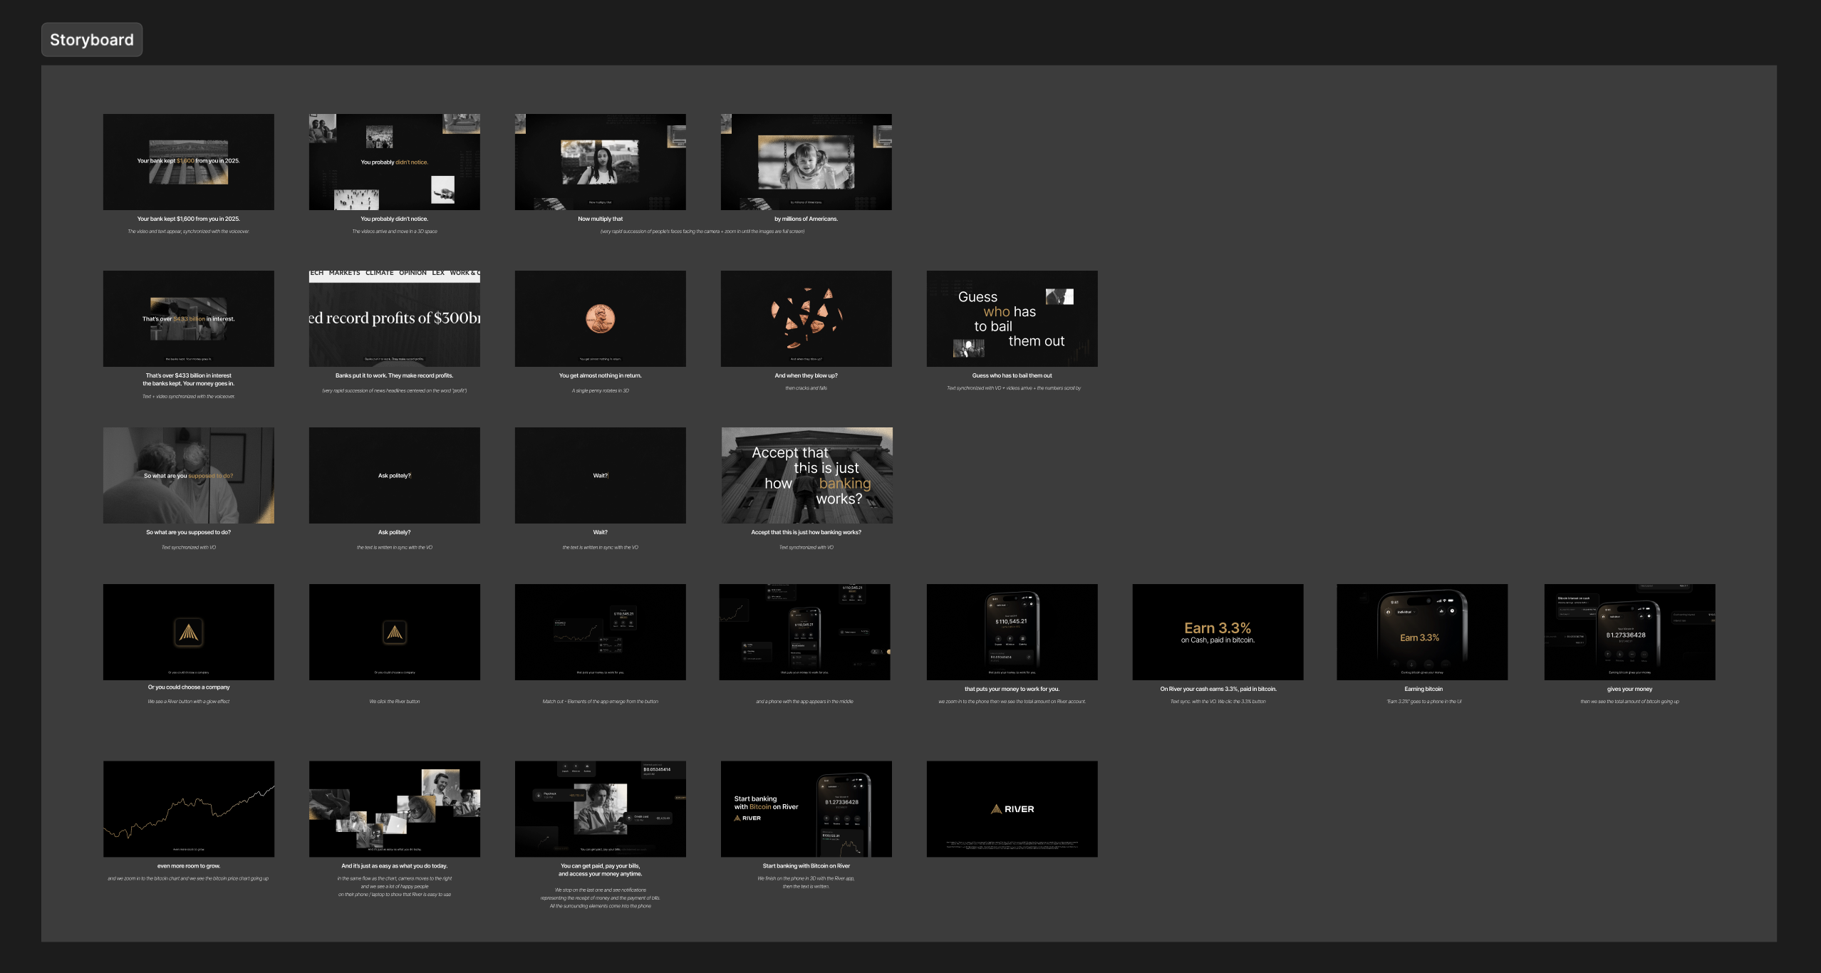Click caption 'Ask politely?' below the frame
Image resolution: width=1821 pixels, height=973 pixels.
point(395,533)
